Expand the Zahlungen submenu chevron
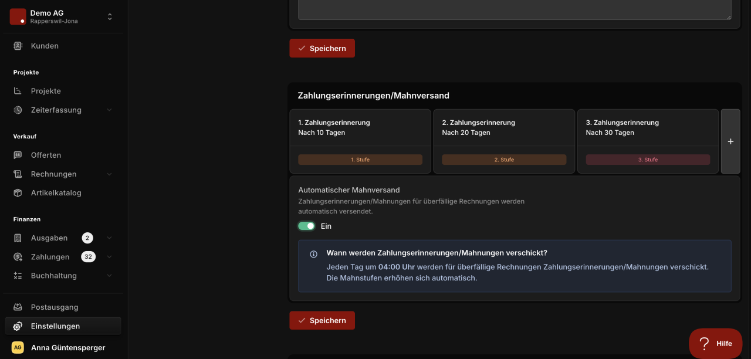The image size is (751, 359). 109,257
